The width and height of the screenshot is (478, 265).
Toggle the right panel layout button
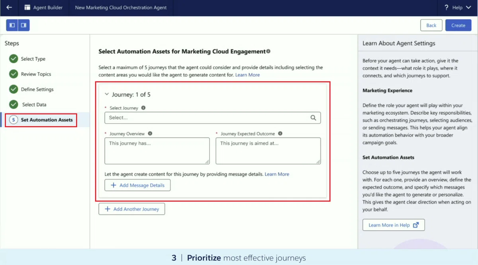24,25
